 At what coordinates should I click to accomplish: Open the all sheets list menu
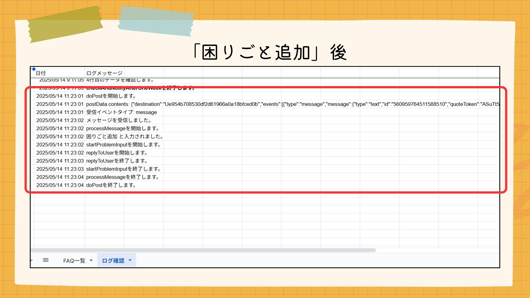click(x=46, y=260)
